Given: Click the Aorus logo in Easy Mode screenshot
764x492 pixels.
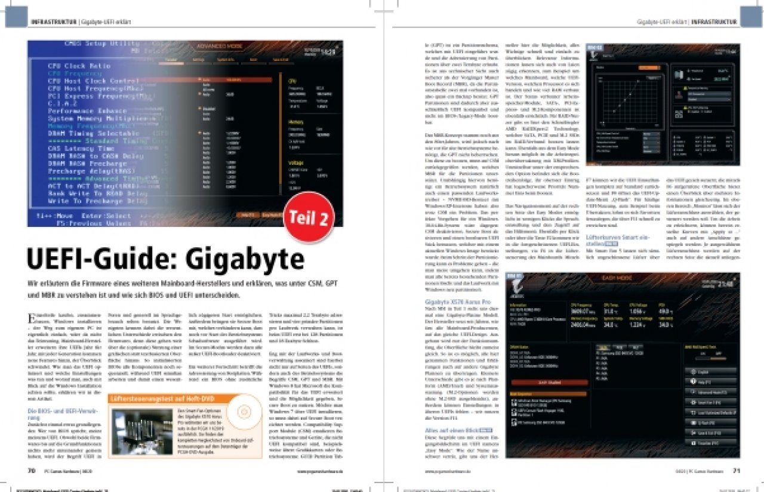Looking at the screenshot, I should coord(517,288).
